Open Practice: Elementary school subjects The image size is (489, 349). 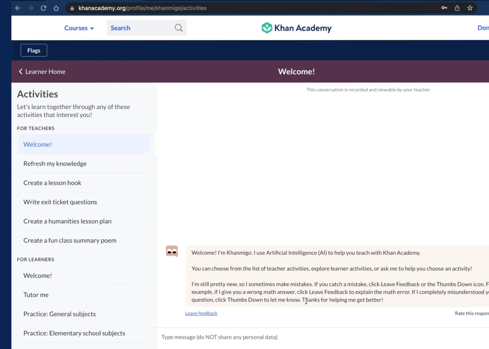[84, 333]
